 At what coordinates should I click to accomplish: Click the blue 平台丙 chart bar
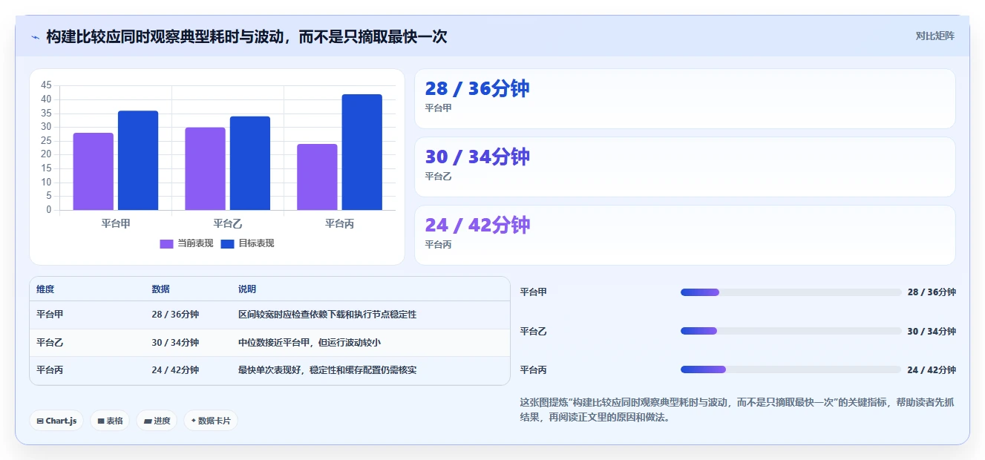362,152
